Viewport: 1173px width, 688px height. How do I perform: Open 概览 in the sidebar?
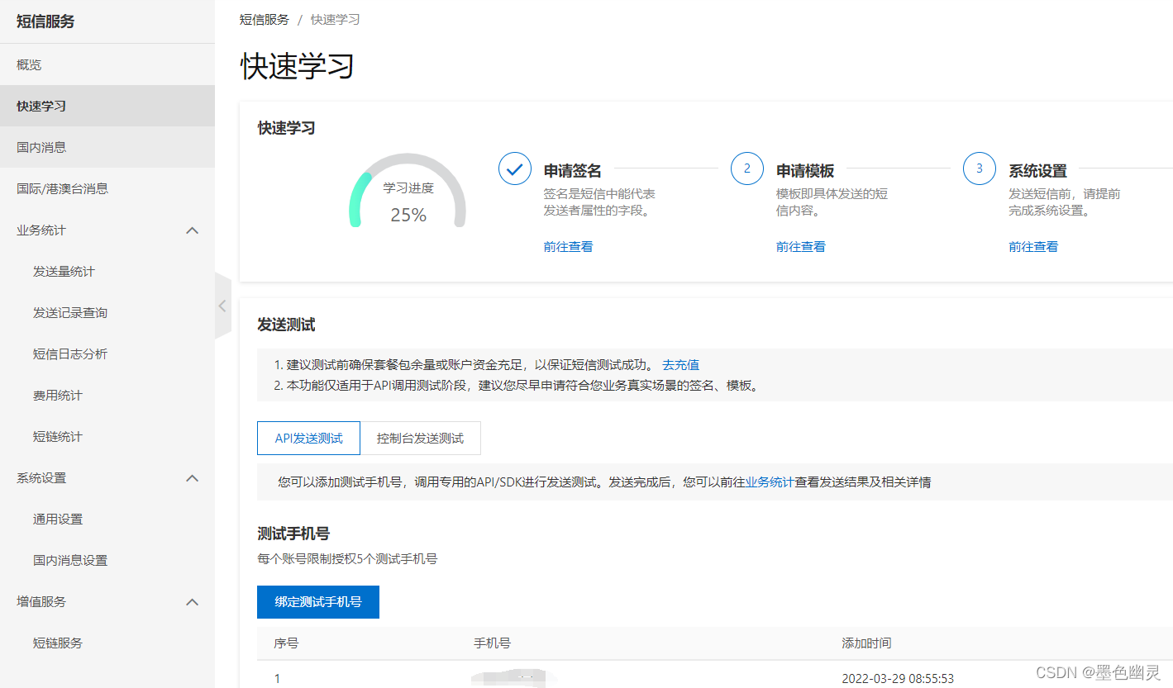click(x=107, y=64)
